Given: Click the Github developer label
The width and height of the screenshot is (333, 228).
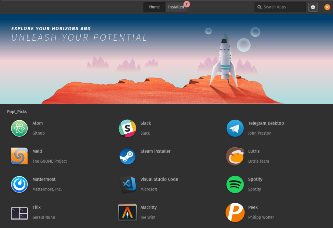Looking at the screenshot, I should click(x=38, y=133).
